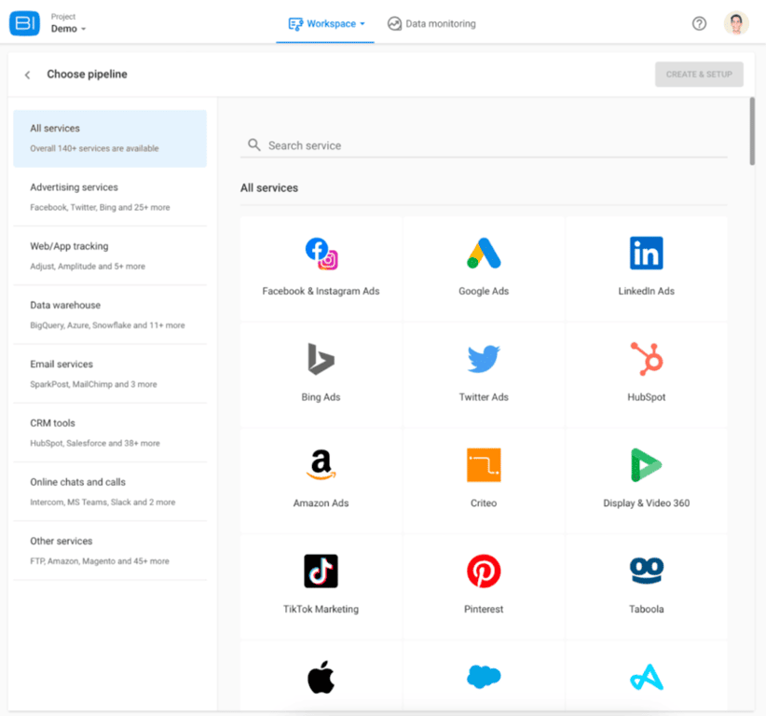Click the BI logo icon

pyautogui.click(x=24, y=23)
